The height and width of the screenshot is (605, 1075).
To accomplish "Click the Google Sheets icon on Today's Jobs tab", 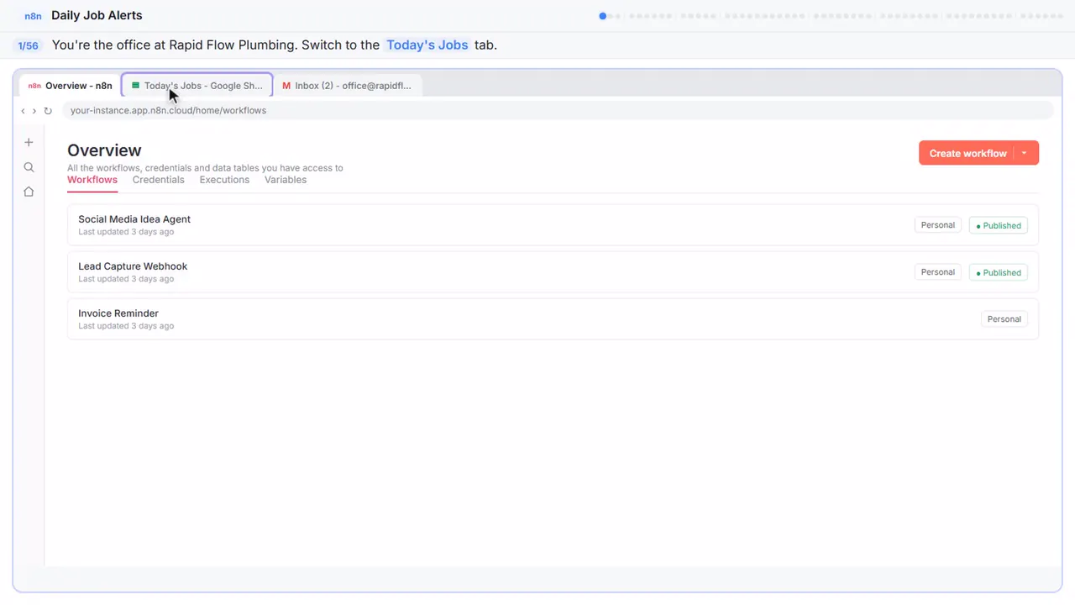I will [x=136, y=86].
